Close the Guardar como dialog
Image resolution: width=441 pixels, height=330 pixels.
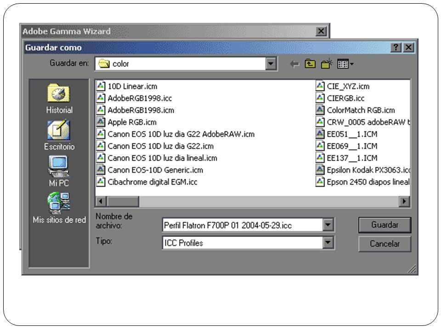click(x=408, y=47)
